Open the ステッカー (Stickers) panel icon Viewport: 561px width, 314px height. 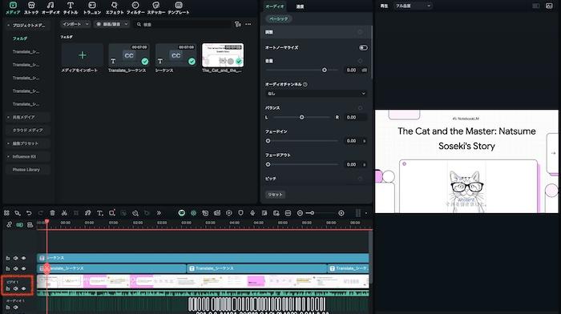click(x=156, y=8)
